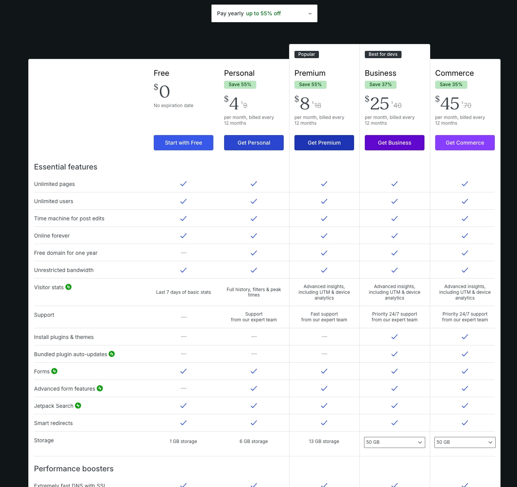Click the Jetpack icon next to Jetpack Search

(78, 406)
